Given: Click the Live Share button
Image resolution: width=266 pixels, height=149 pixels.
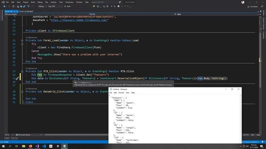Looking at the screenshot, I should click(253, 7).
